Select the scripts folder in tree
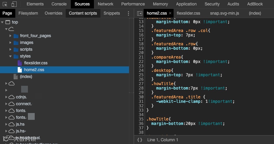Screen dimensions: 274x144 (x=26, y=49)
